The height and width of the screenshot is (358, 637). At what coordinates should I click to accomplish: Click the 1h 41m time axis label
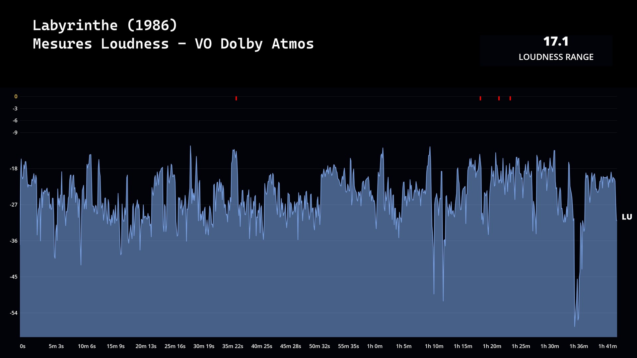(607, 346)
